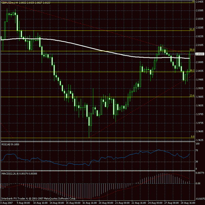Click the 2.0235 price axis label

[x=200, y=36]
